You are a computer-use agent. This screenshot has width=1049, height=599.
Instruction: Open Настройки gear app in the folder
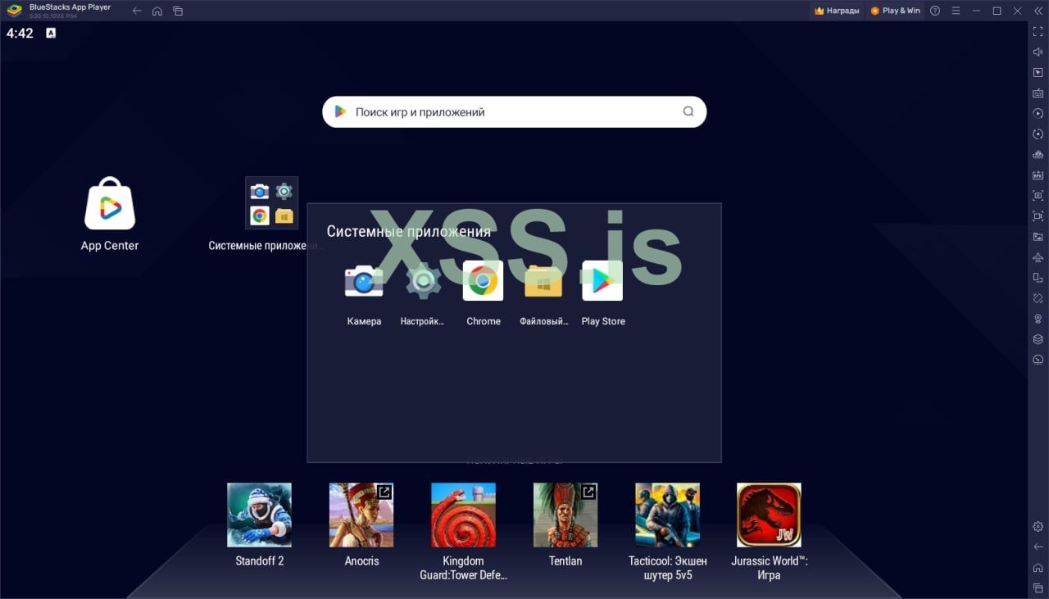coord(423,281)
